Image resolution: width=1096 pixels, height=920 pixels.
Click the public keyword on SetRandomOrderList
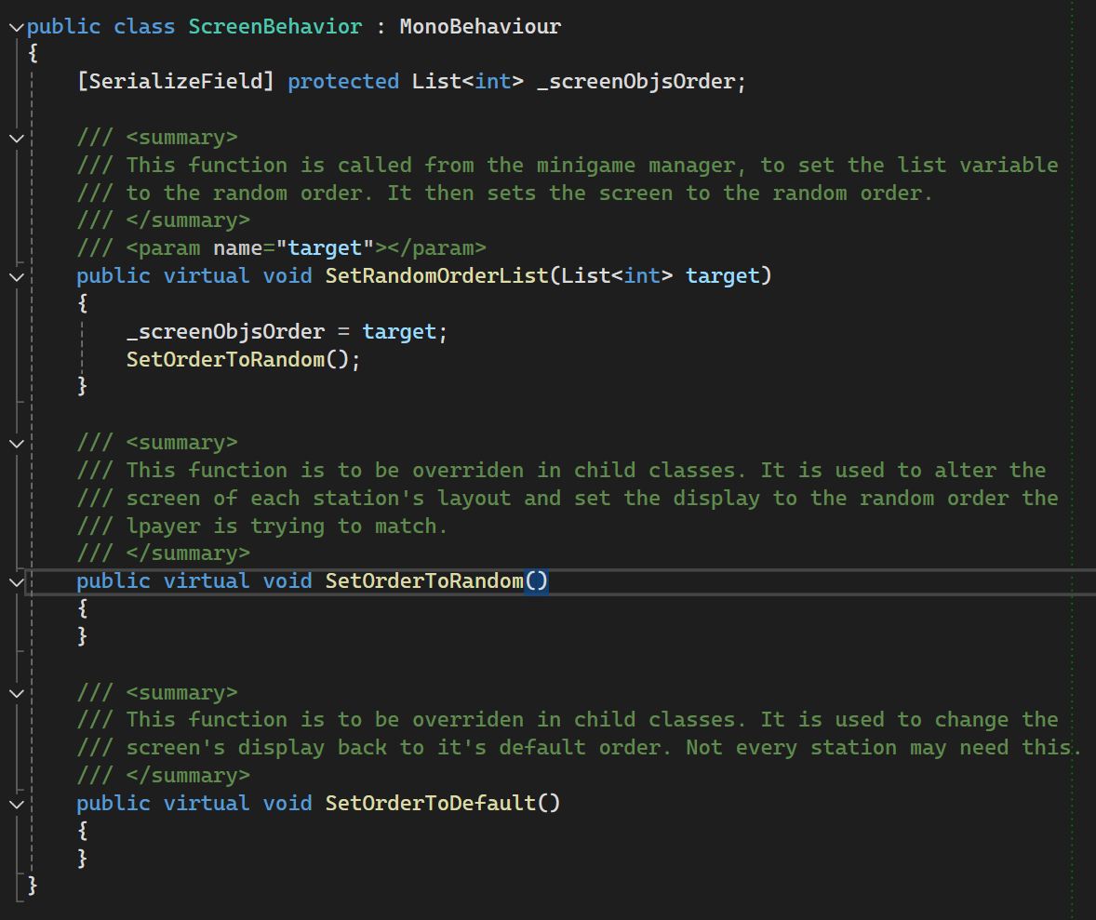click(x=113, y=275)
